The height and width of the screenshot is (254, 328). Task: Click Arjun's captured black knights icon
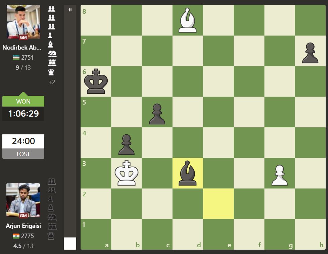pyautogui.click(x=52, y=217)
